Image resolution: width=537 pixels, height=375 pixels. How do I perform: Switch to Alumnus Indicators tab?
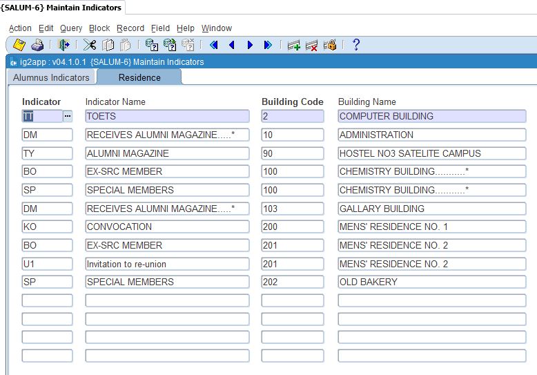[51, 77]
